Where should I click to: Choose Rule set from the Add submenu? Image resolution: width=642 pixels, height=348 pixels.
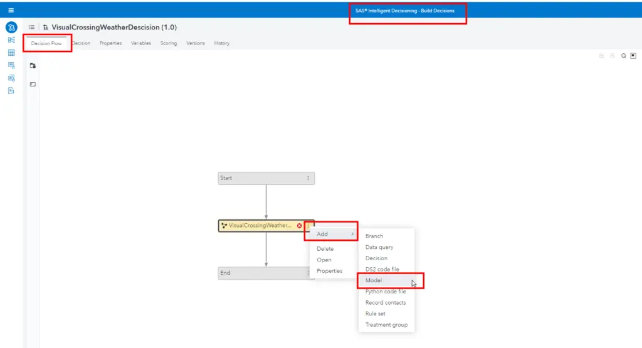click(x=375, y=314)
